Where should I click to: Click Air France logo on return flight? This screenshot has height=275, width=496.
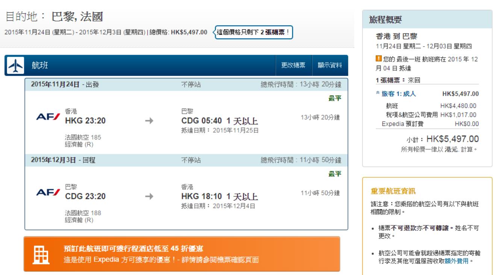click(x=46, y=193)
